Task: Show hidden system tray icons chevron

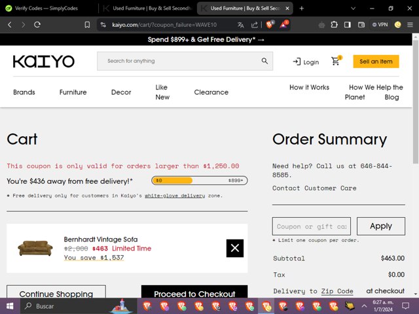Action: [x=364, y=306]
